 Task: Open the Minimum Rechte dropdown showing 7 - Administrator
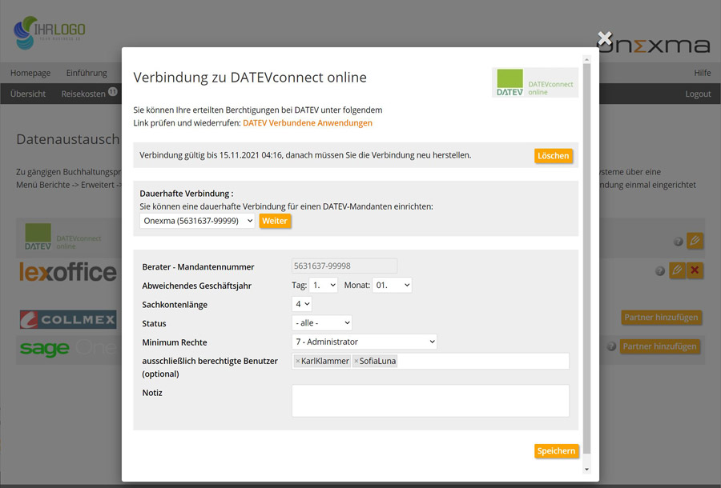click(x=364, y=341)
